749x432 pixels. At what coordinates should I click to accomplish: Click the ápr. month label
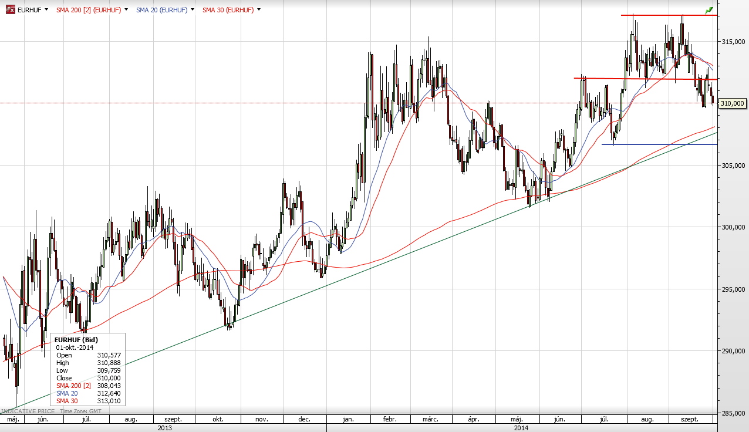474,420
